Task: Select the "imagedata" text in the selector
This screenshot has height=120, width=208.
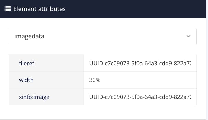Action: click(29, 36)
